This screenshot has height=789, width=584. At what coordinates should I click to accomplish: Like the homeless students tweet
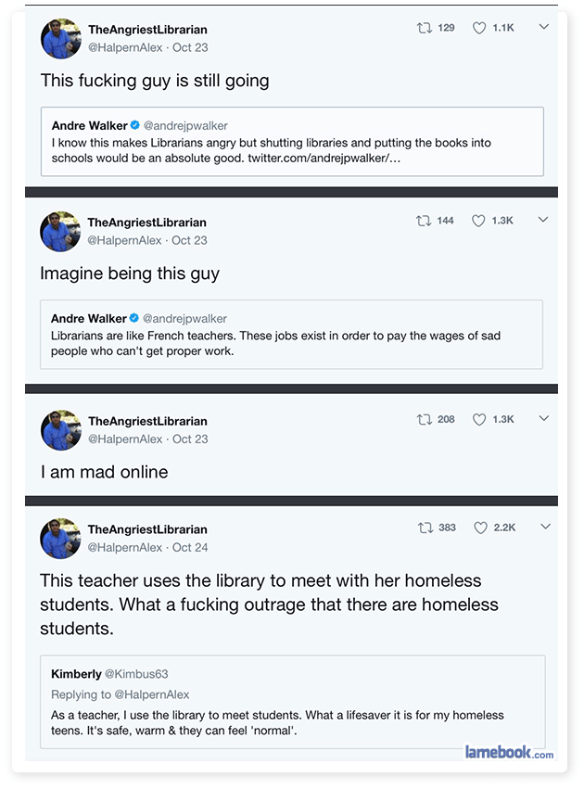pos(480,528)
